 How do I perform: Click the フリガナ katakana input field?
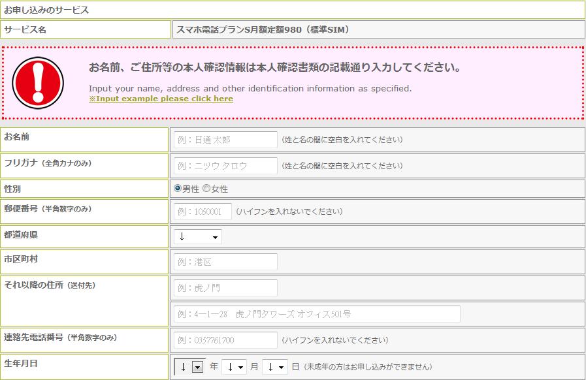coord(225,166)
